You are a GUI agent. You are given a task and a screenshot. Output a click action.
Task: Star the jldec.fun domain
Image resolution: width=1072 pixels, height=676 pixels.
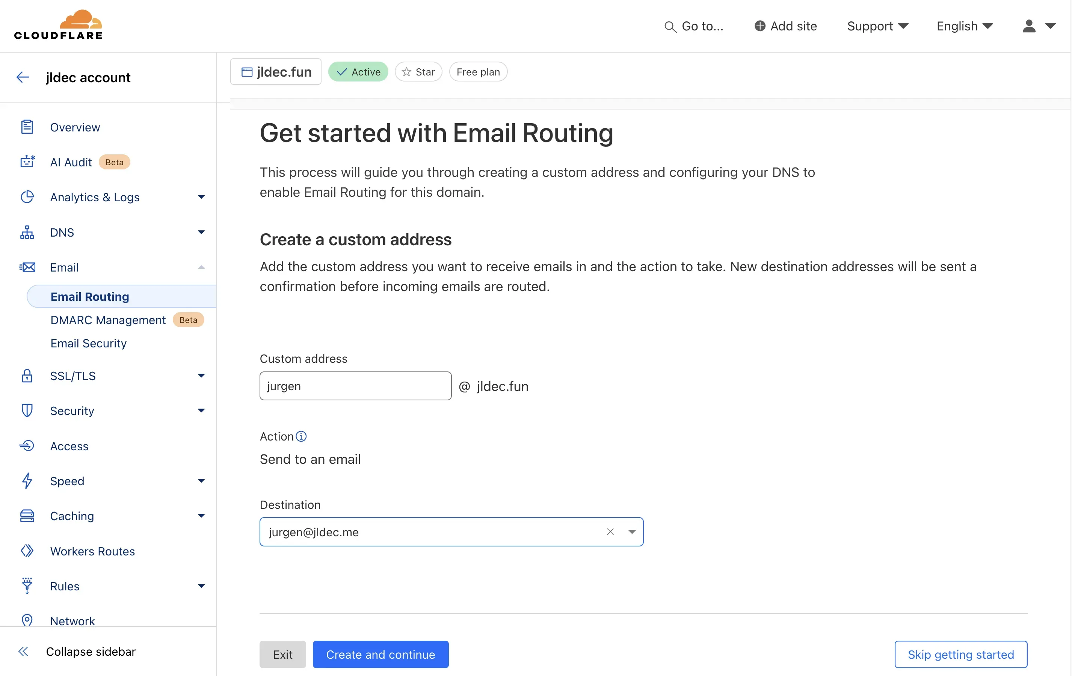418,72
